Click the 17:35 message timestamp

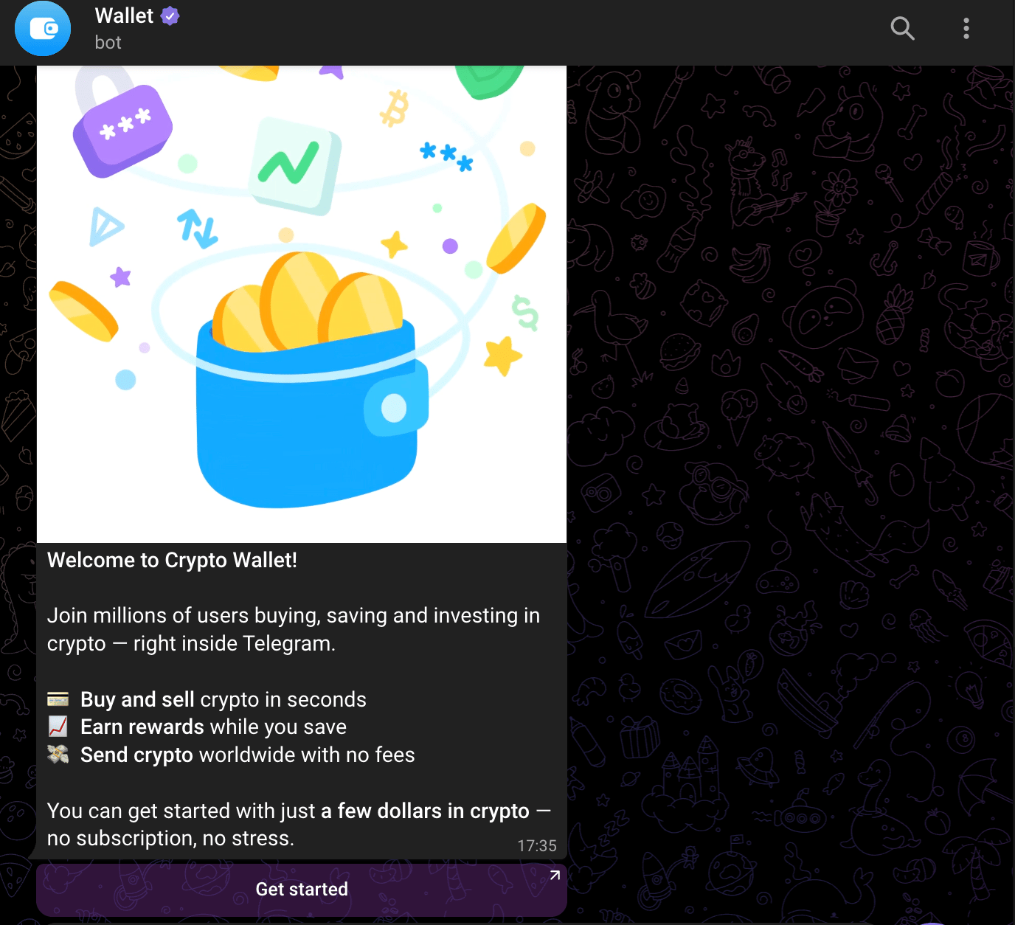536,845
